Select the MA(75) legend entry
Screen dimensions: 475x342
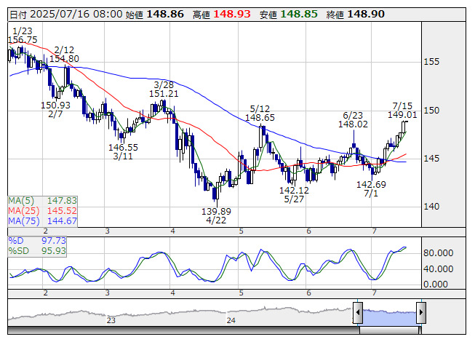point(43,220)
